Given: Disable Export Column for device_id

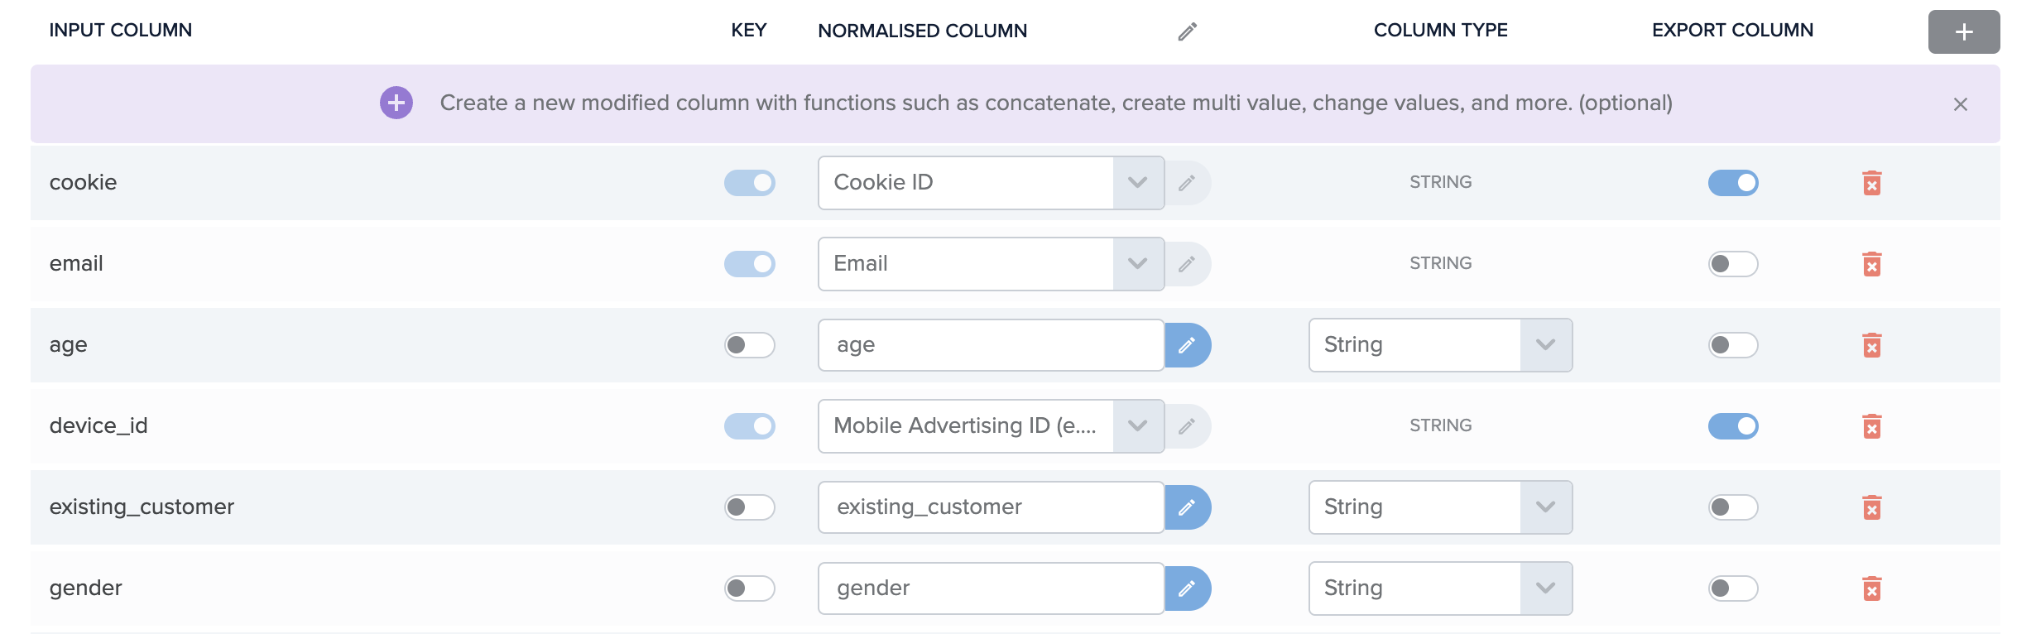Looking at the screenshot, I should [x=1735, y=425].
